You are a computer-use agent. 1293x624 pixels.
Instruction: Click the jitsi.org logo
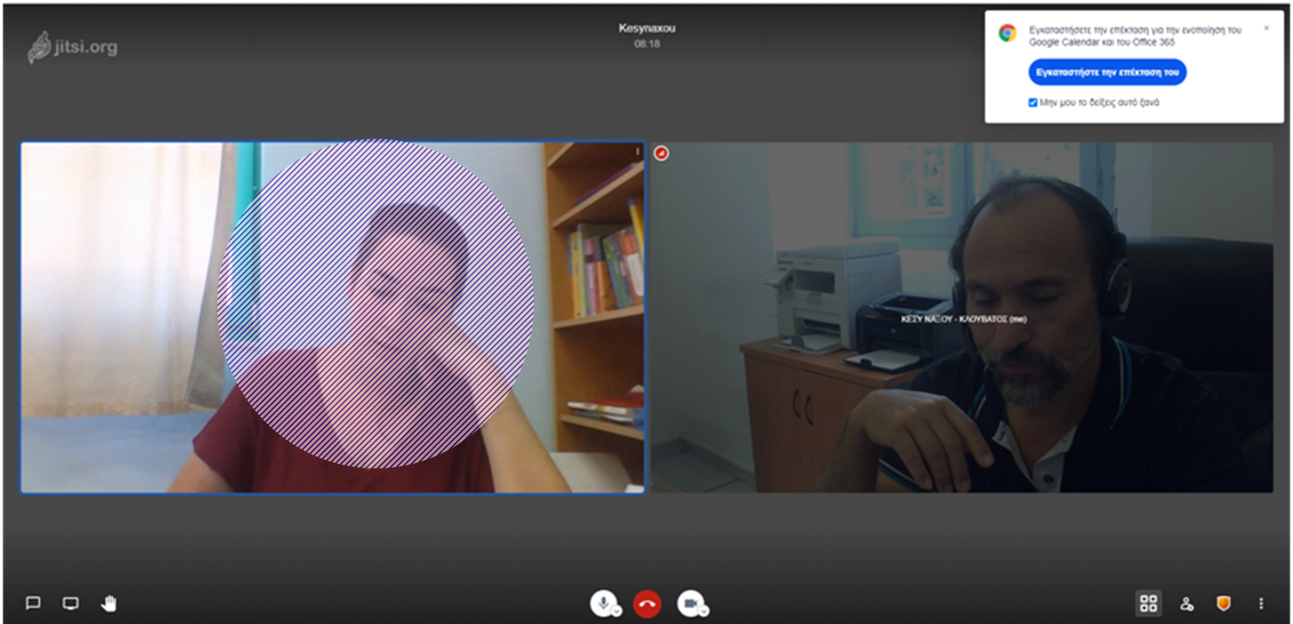click(x=73, y=47)
